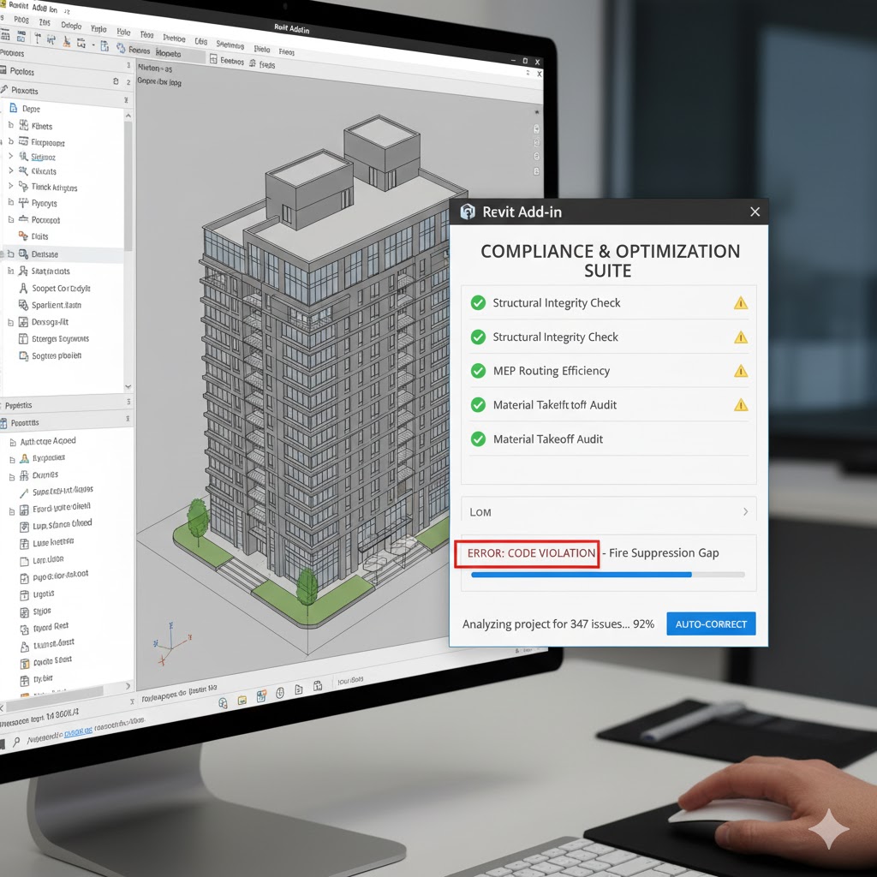The image size is (877, 877).
Task: Click the orange pin icon in top toolbar
Action: 67,41
